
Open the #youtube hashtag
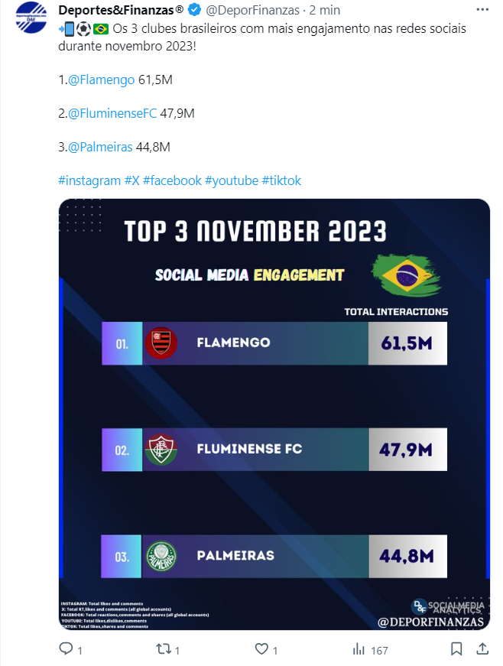coord(232,180)
